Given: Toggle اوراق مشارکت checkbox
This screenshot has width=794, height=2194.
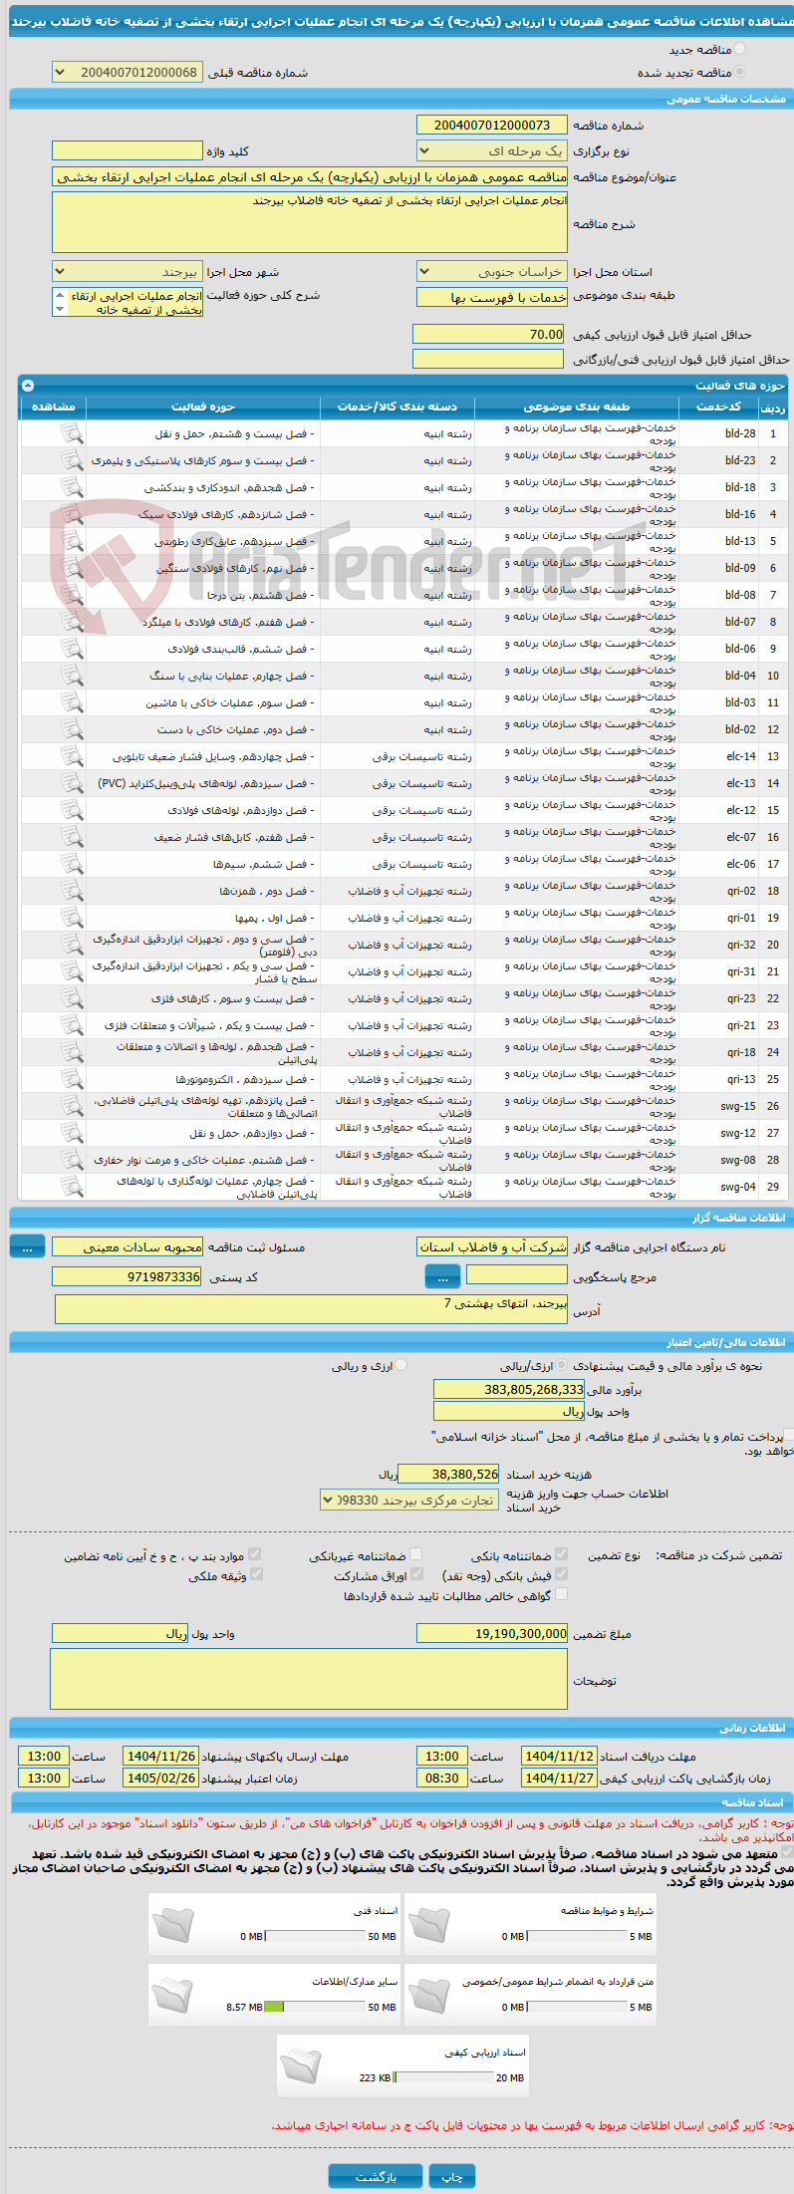Looking at the screenshot, I should pos(416,1574).
